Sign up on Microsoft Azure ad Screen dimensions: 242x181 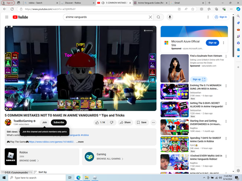[212, 42]
